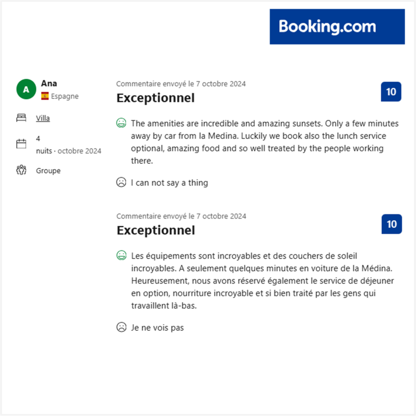Click the second Exceptionnel review title
416x416 pixels.
156,231
